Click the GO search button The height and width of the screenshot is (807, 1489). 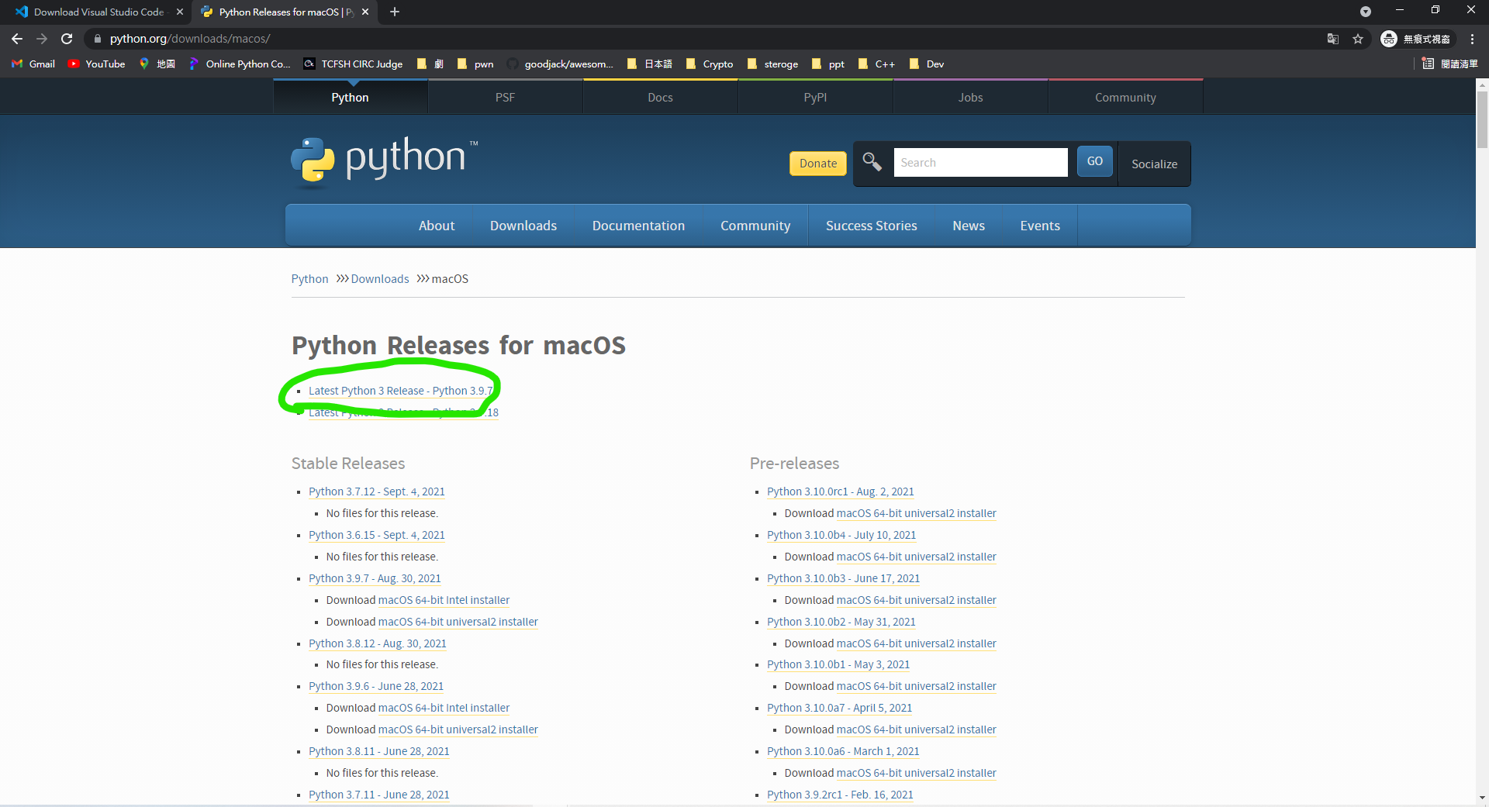[1095, 161]
